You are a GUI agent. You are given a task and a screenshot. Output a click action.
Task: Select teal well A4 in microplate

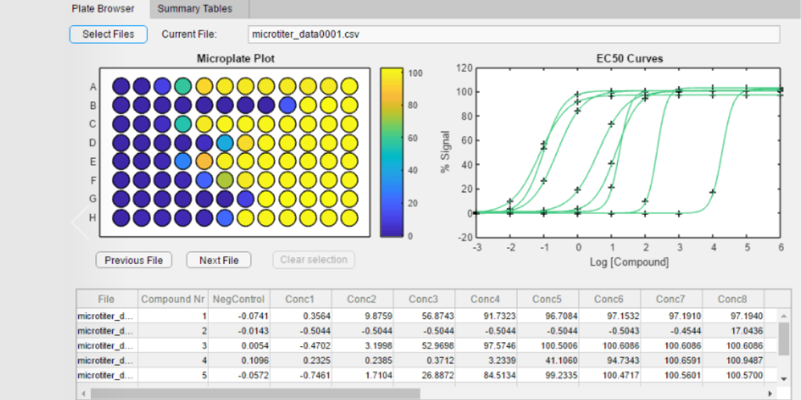point(183,86)
